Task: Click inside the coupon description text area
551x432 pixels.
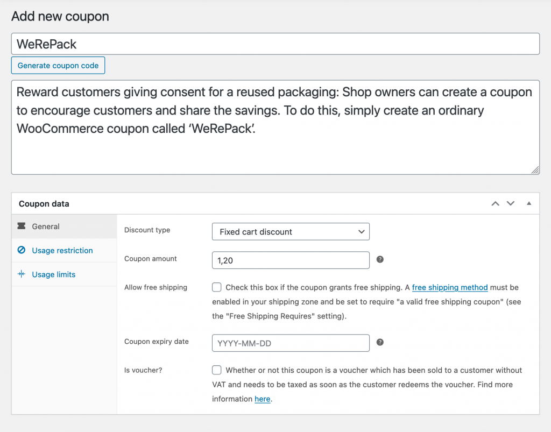Action: tap(275, 127)
